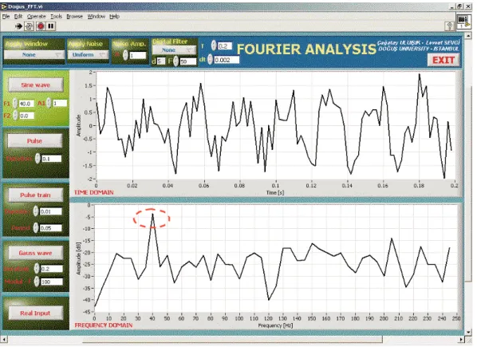Click the A1 stepper control
This screenshot has height=347, width=477.
[x=49, y=104]
